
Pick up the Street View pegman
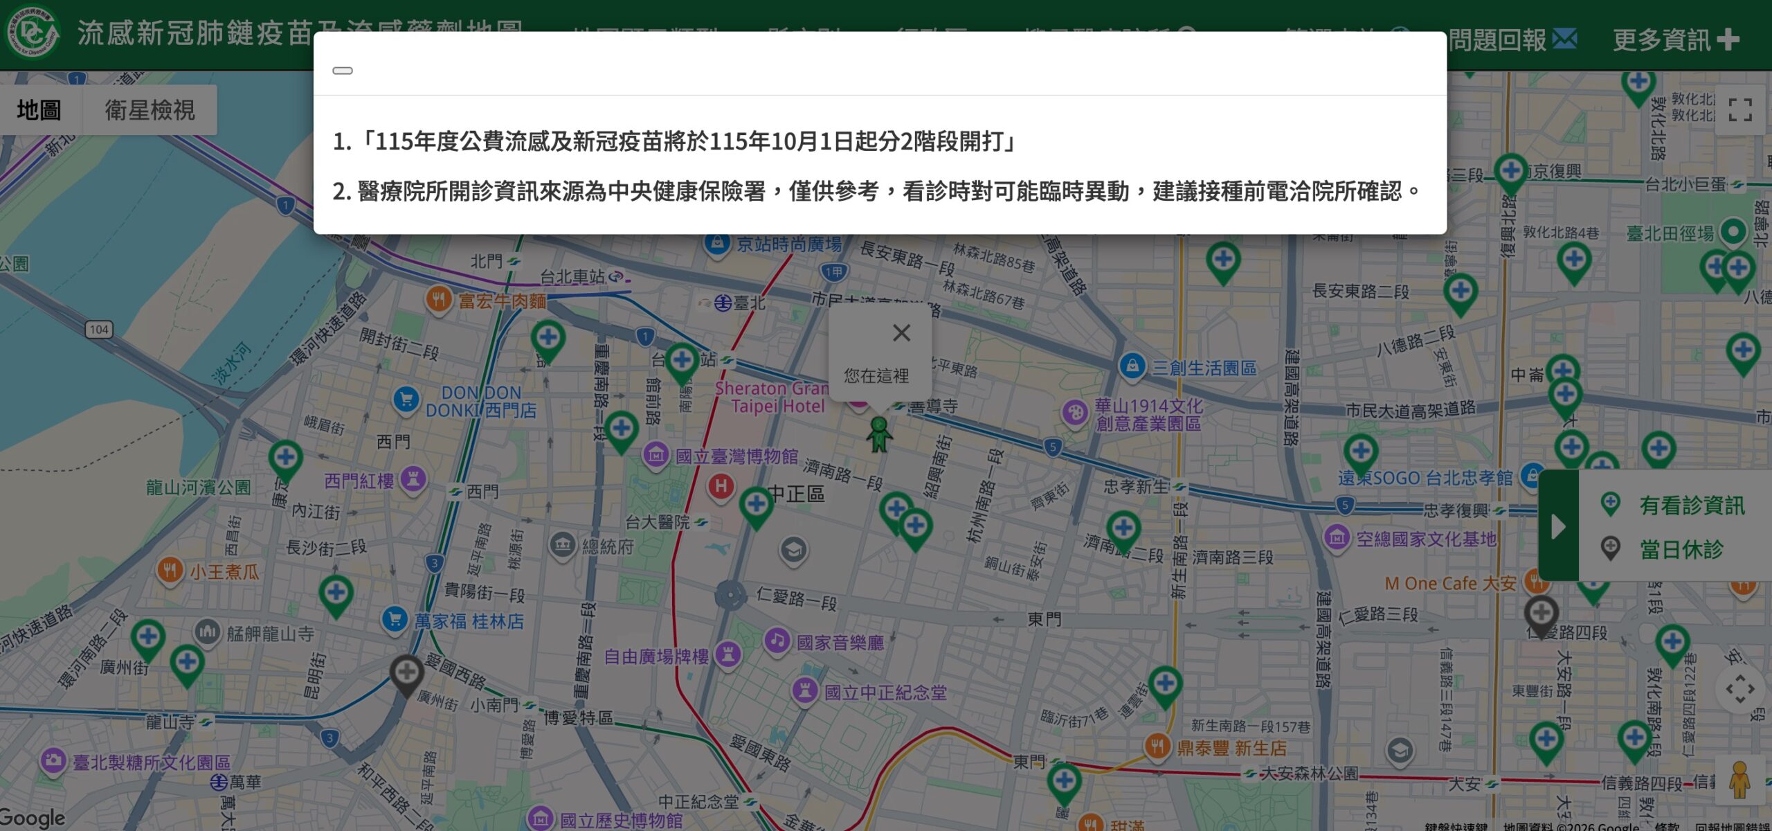(x=1739, y=780)
